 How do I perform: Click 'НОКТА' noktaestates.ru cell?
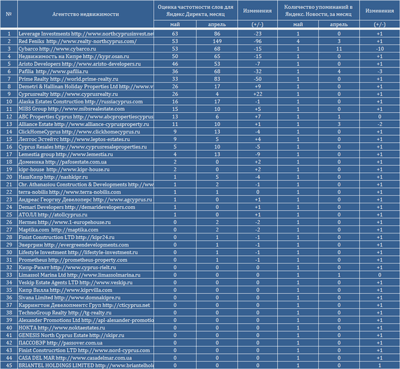click(86, 328)
